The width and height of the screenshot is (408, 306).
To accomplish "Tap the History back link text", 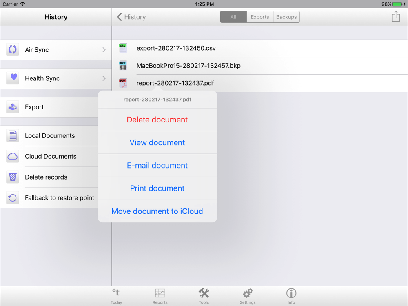I will pos(135,17).
